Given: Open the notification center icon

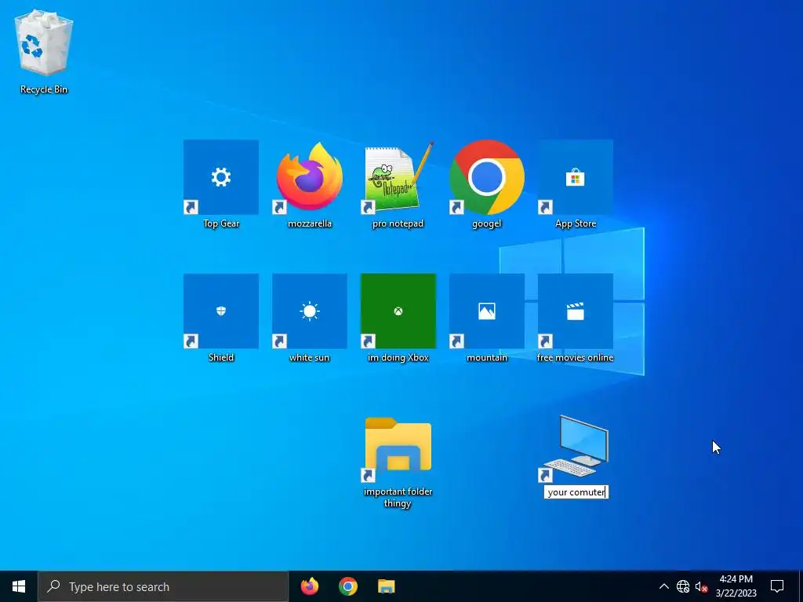Looking at the screenshot, I should (x=777, y=586).
